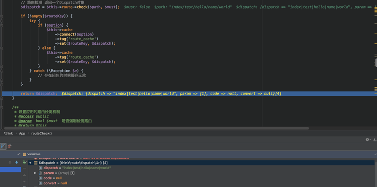The image size is (377, 187).
Task: Click the '} else {' code line
Action: pos(46,48)
